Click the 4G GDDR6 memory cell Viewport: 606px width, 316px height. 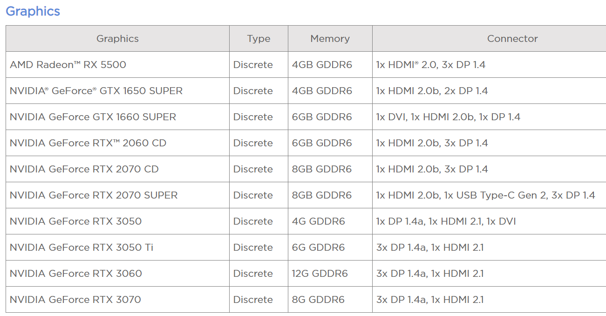coord(318,221)
